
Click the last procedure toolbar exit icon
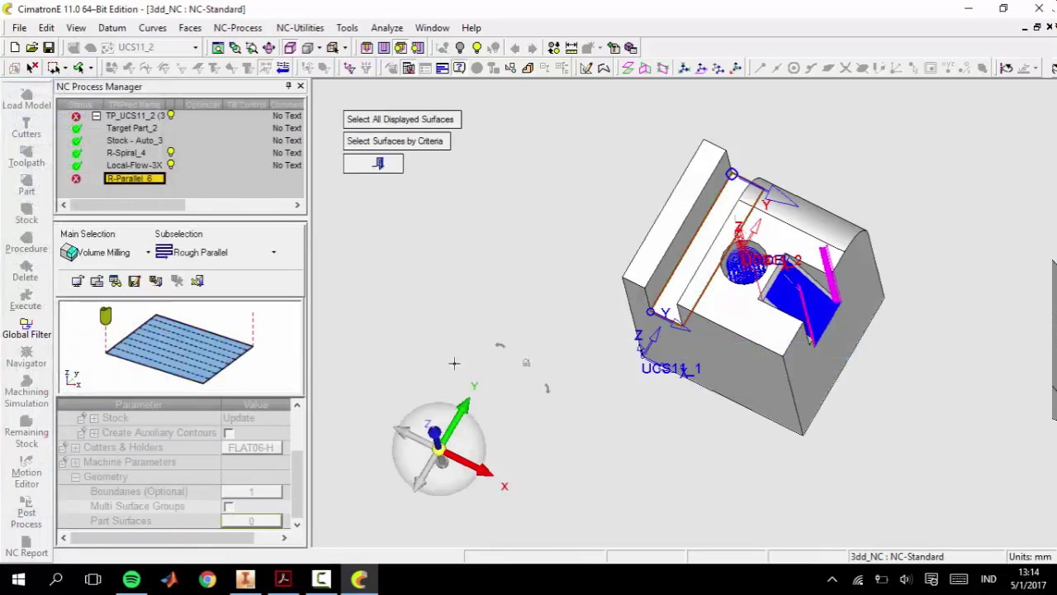coord(197,282)
